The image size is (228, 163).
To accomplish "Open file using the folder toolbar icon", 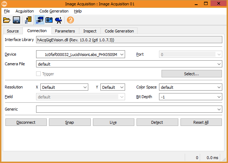I will click(x=7, y=20).
